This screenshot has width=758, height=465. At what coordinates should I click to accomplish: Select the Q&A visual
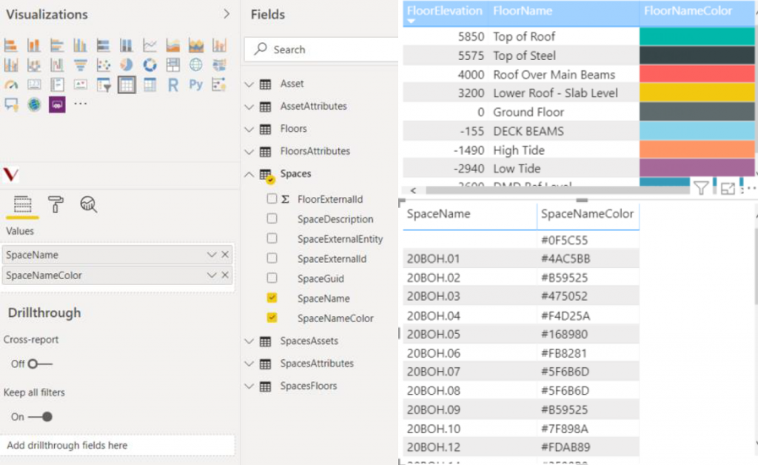click(10, 104)
